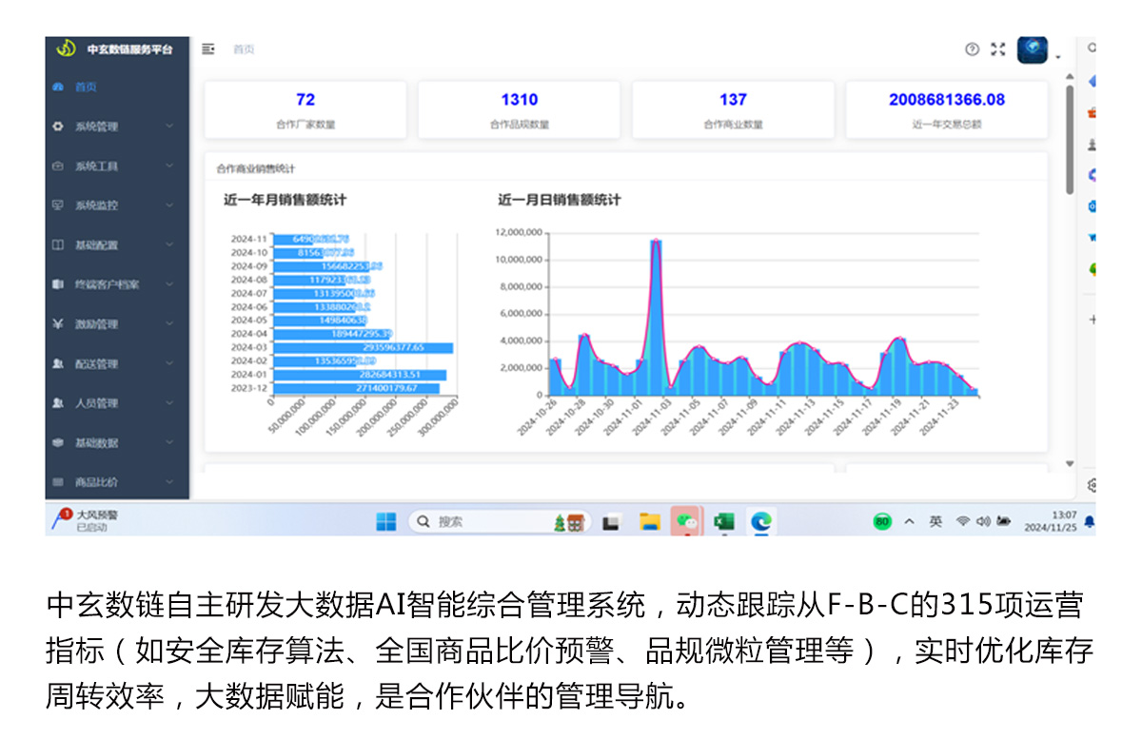Click the 配送管理 icon

pyautogui.click(x=58, y=364)
